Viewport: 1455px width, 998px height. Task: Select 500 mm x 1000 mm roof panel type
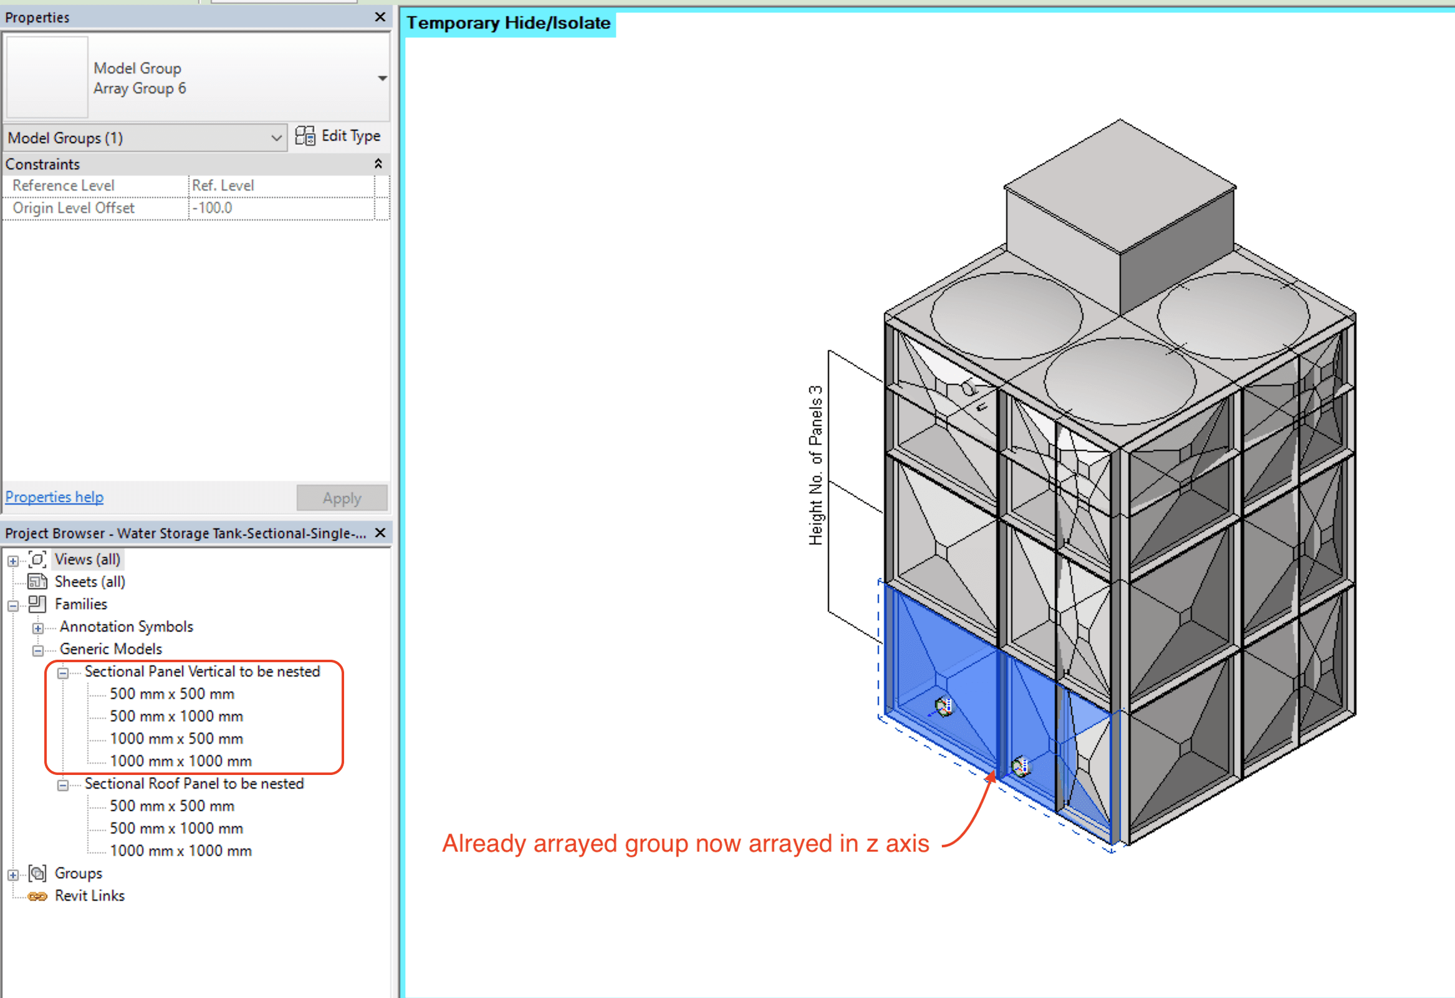click(x=176, y=828)
